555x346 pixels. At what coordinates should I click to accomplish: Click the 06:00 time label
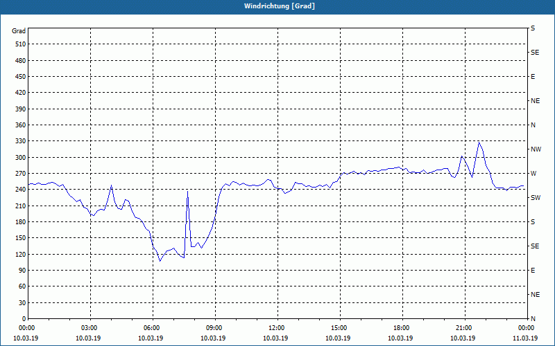click(x=152, y=328)
